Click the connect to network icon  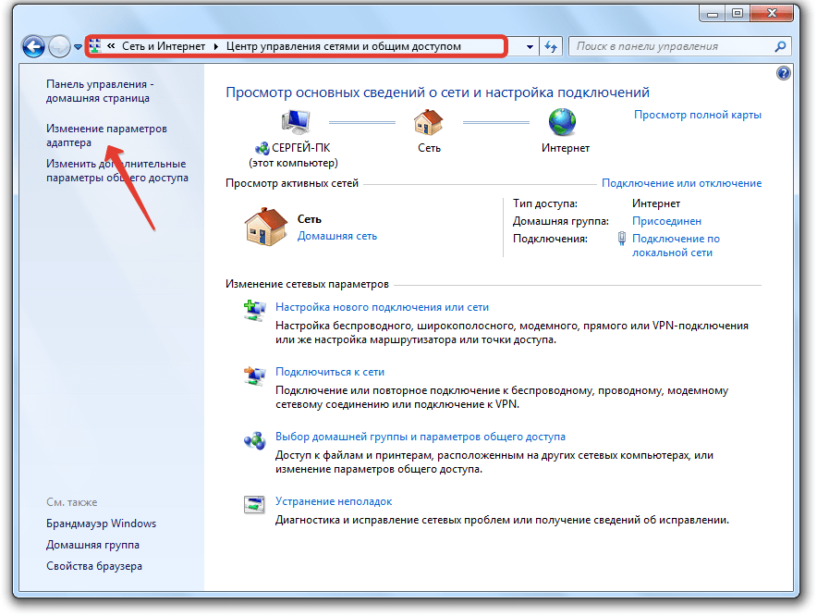(x=253, y=376)
